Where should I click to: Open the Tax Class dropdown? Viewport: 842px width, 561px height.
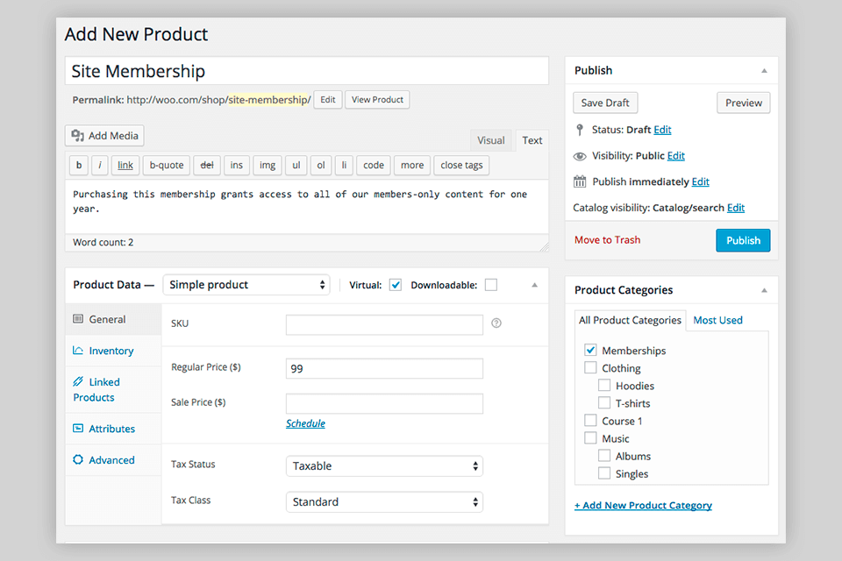(x=384, y=502)
